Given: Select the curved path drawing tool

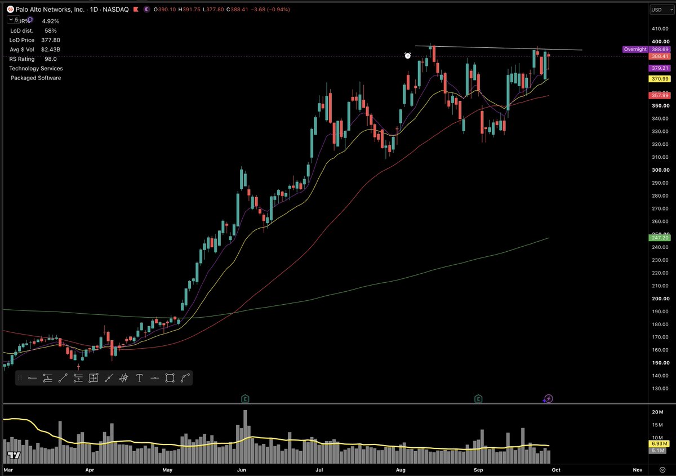Looking at the screenshot, I should pyautogui.click(x=185, y=378).
